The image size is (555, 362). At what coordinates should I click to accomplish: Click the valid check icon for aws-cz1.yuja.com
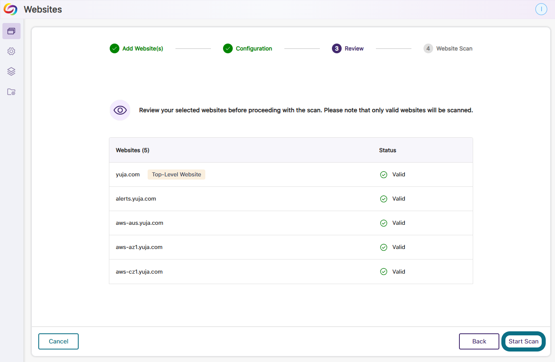[x=384, y=272]
